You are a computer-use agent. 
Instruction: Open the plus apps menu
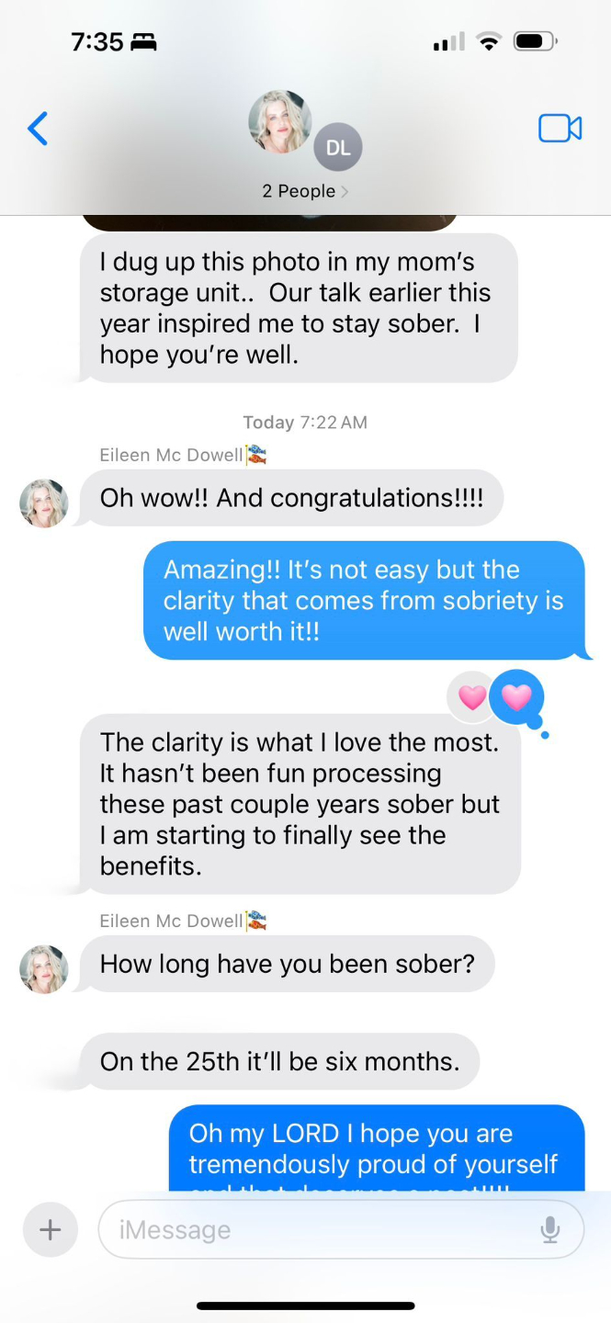[51, 1229]
